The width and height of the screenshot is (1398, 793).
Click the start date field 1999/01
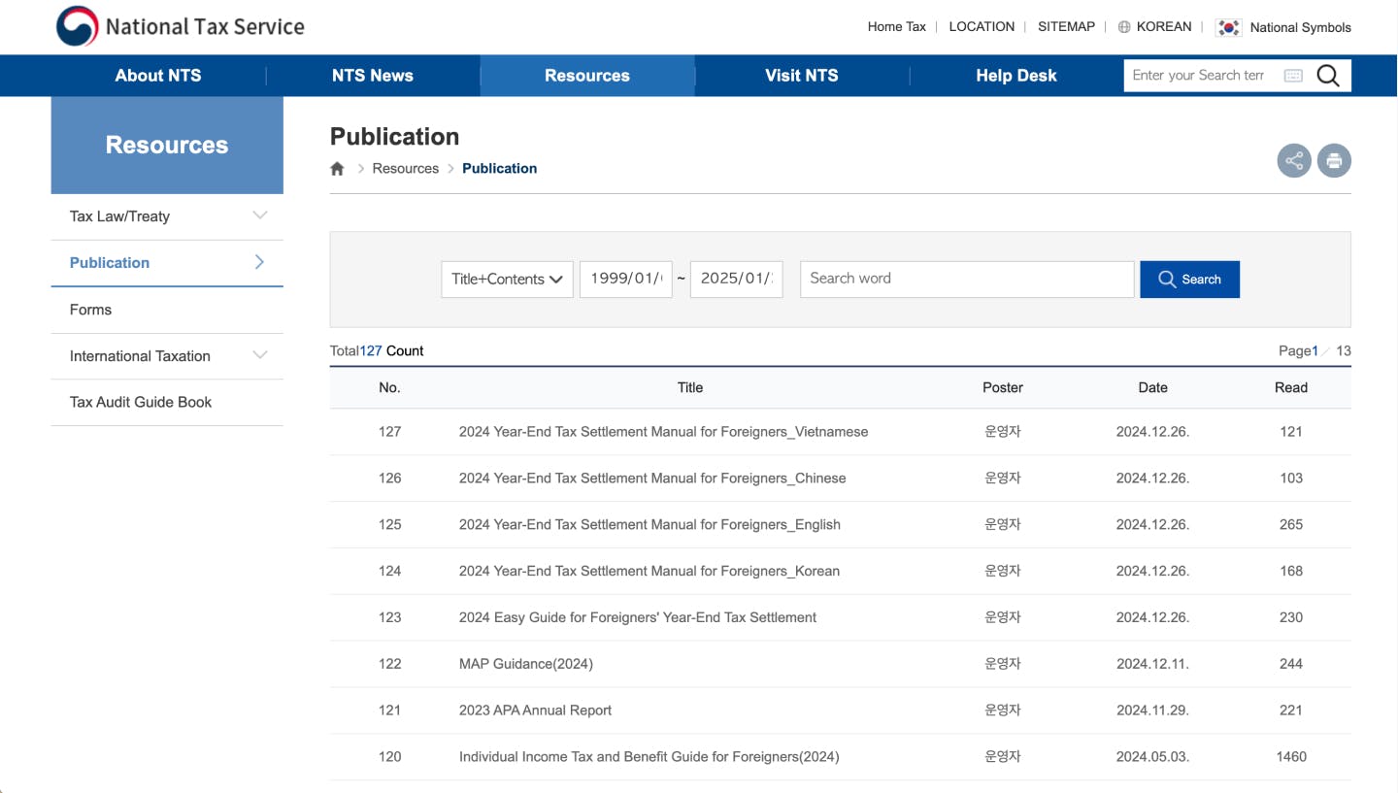[626, 279]
